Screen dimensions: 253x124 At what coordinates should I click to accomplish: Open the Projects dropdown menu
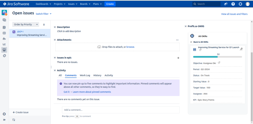pos(59,4)
